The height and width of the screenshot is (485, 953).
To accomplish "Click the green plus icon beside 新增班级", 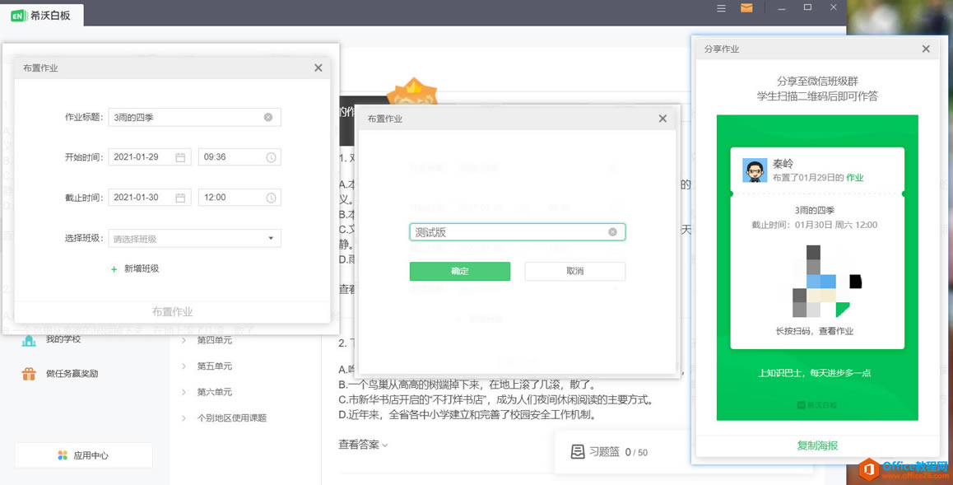I will point(114,268).
